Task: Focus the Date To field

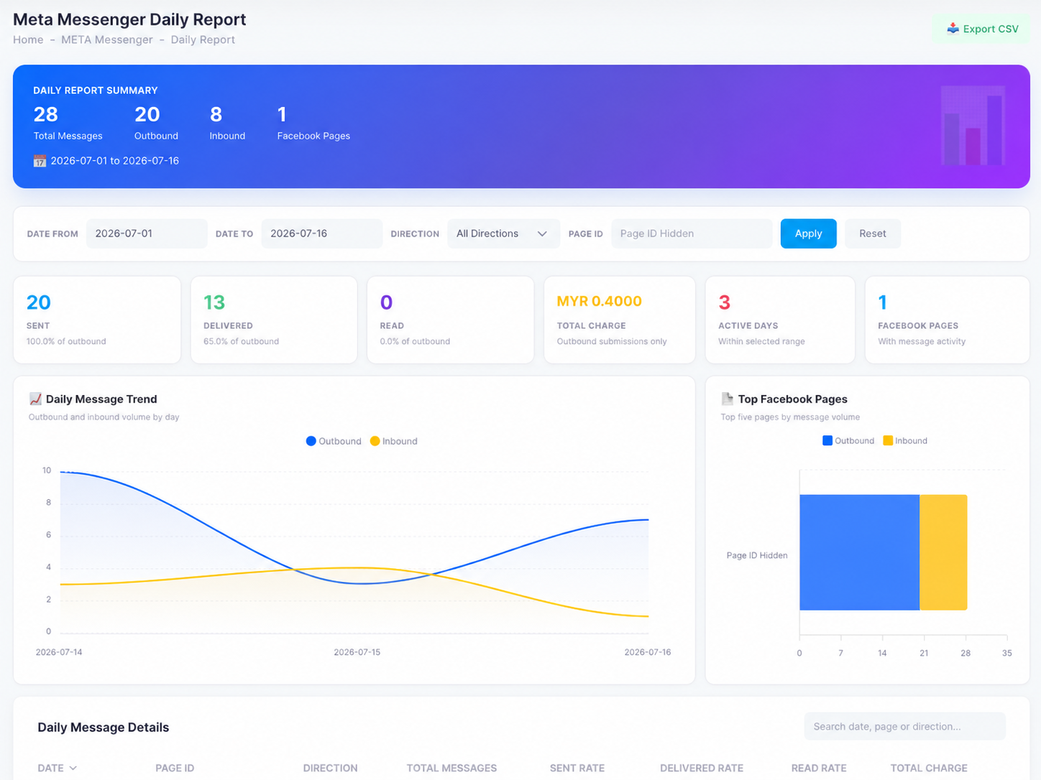Action: (321, 233)
